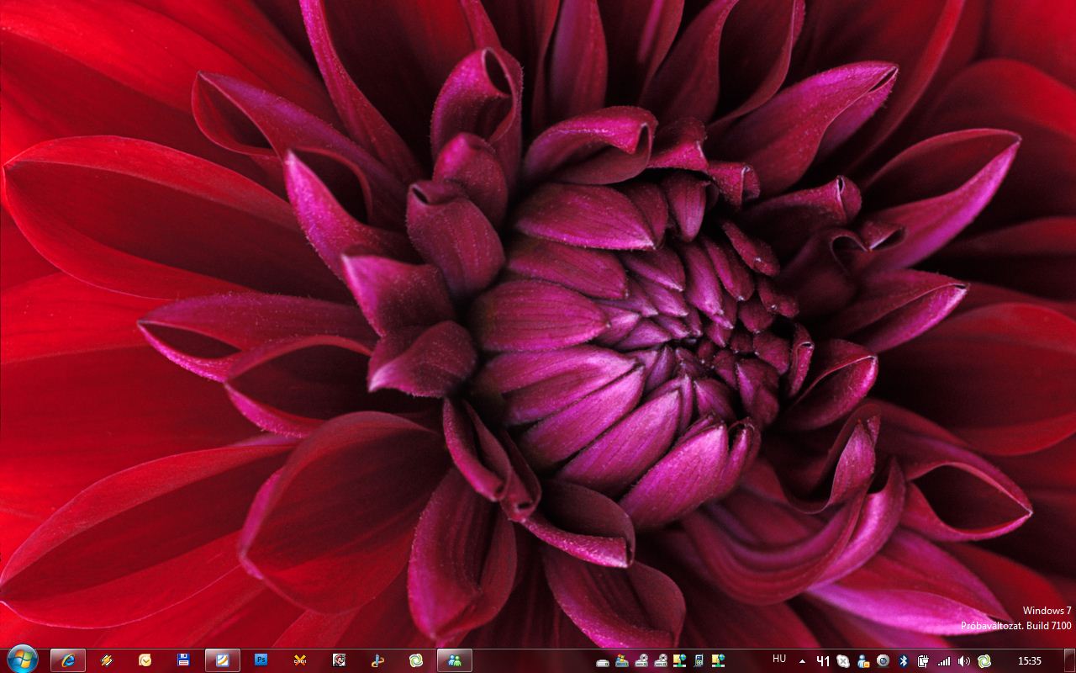This screenshot has width=1076, height=673.
Task: Open the orange X taskbar application
Action: (300, 660)
